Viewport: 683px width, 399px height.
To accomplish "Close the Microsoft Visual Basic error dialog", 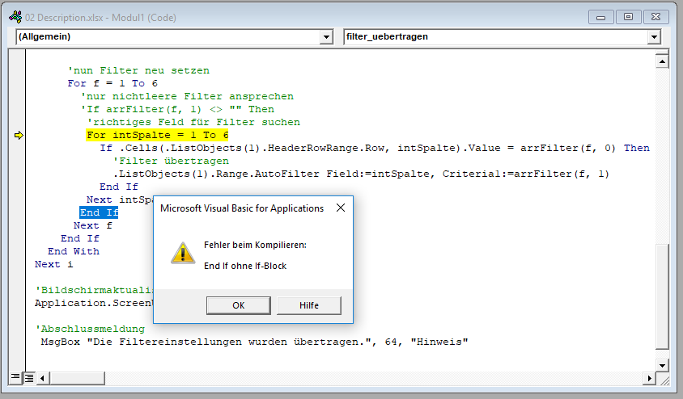I will point(341,208).
